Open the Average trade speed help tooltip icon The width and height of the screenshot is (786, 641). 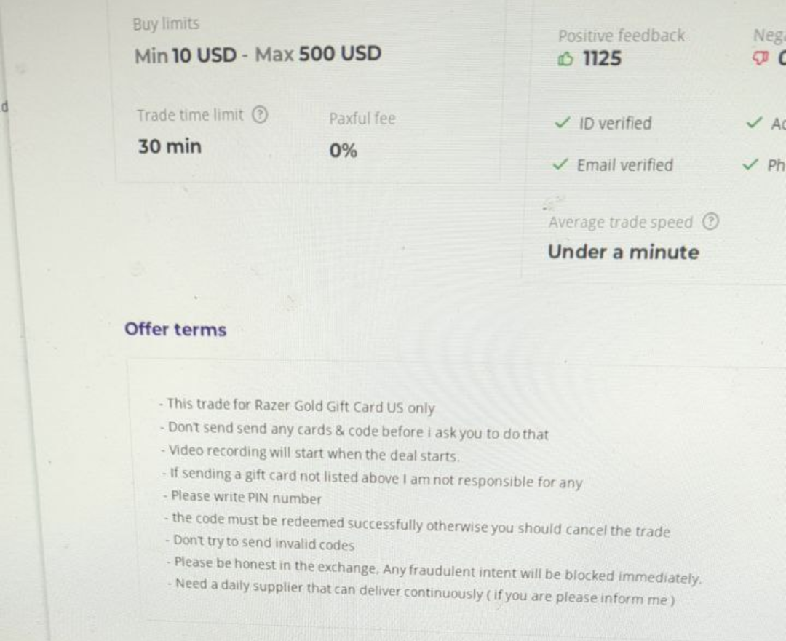(710, 222)
